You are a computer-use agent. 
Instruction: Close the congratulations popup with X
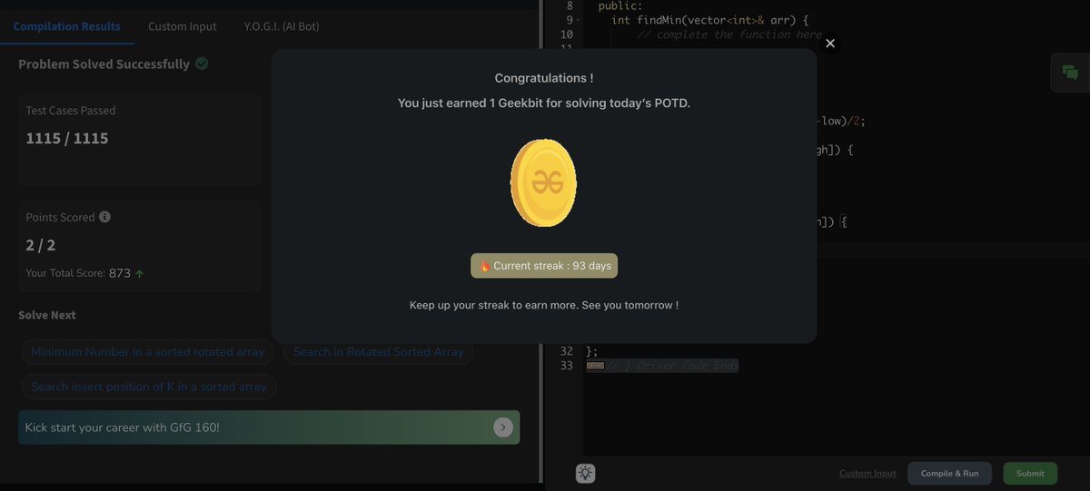pyautogui.click(x=829, y=43)
